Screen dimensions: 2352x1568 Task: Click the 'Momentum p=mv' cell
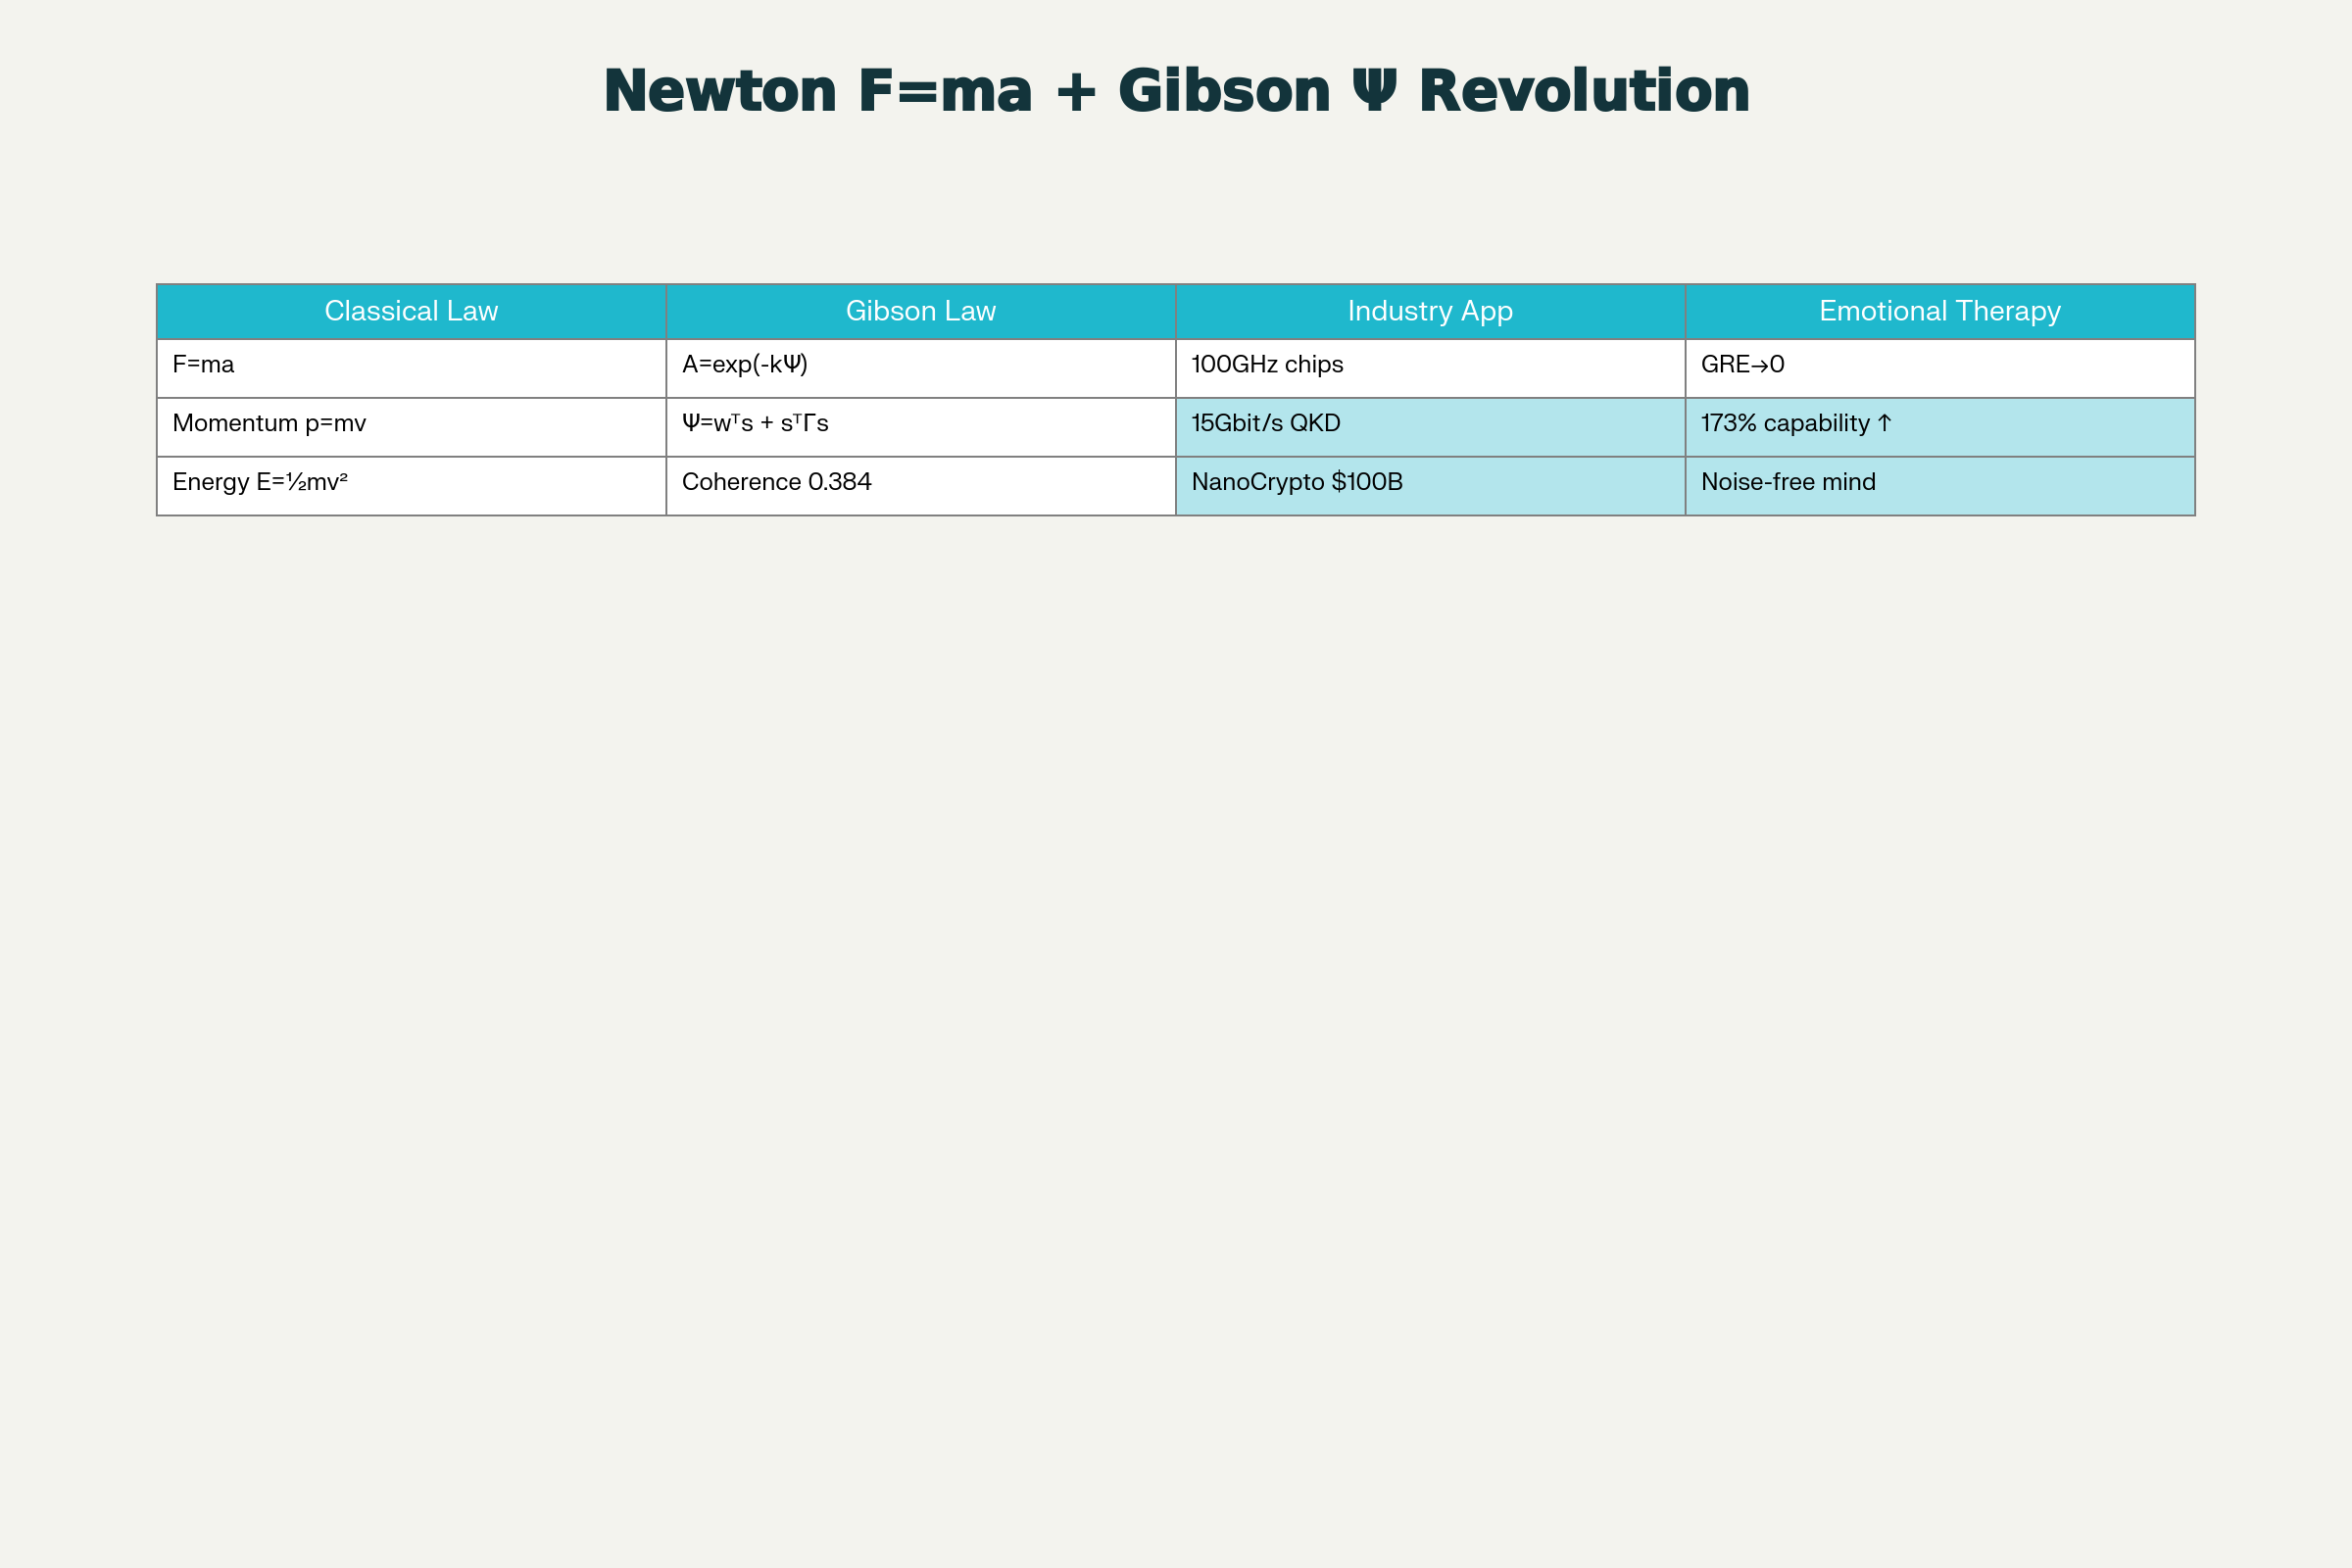[411, 426]
